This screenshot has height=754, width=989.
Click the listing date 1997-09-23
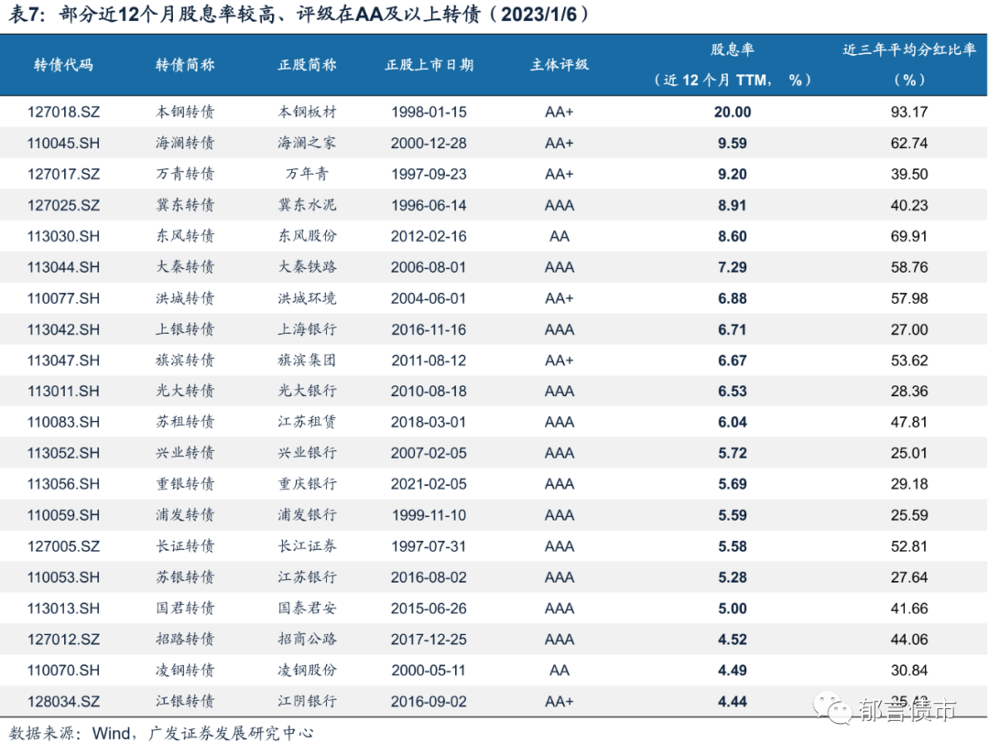click(429, 174)
